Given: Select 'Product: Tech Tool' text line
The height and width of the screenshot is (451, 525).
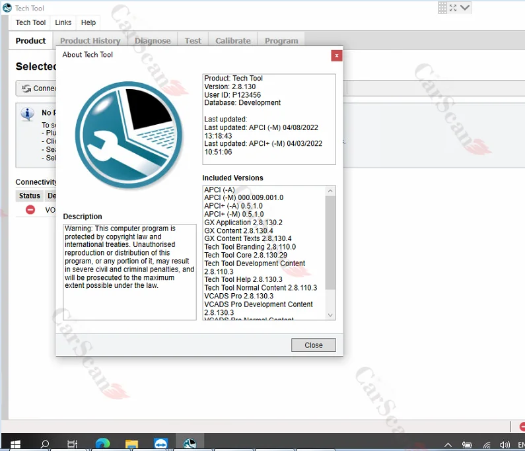Looking at the screenshot, I should point(233,79).
